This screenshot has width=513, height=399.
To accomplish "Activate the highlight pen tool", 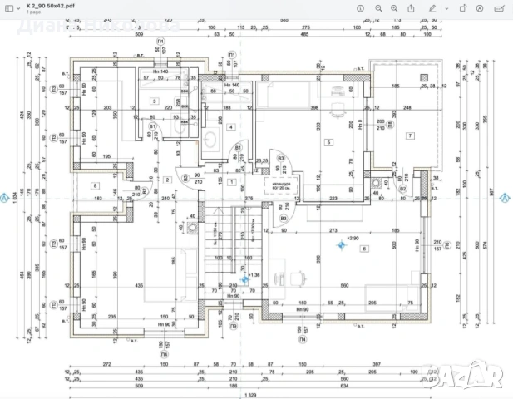I will (432, 9).
